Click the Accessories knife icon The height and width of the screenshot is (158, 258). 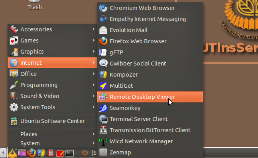point(14,29)
